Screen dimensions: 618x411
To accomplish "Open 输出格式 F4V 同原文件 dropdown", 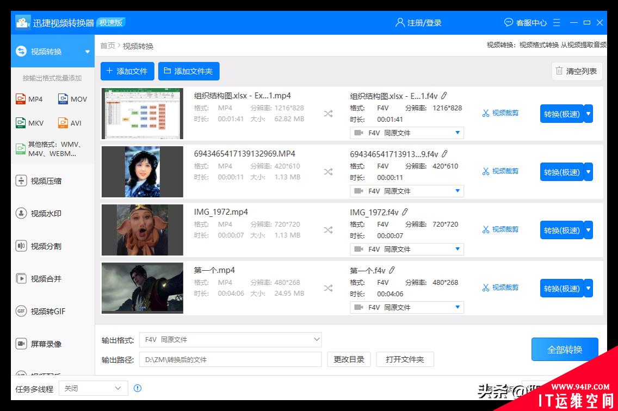I will 231,340.
